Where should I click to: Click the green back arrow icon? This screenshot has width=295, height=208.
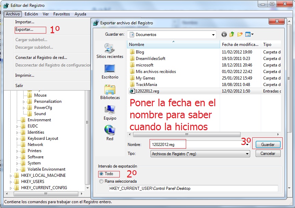click(x=224, y=34)
